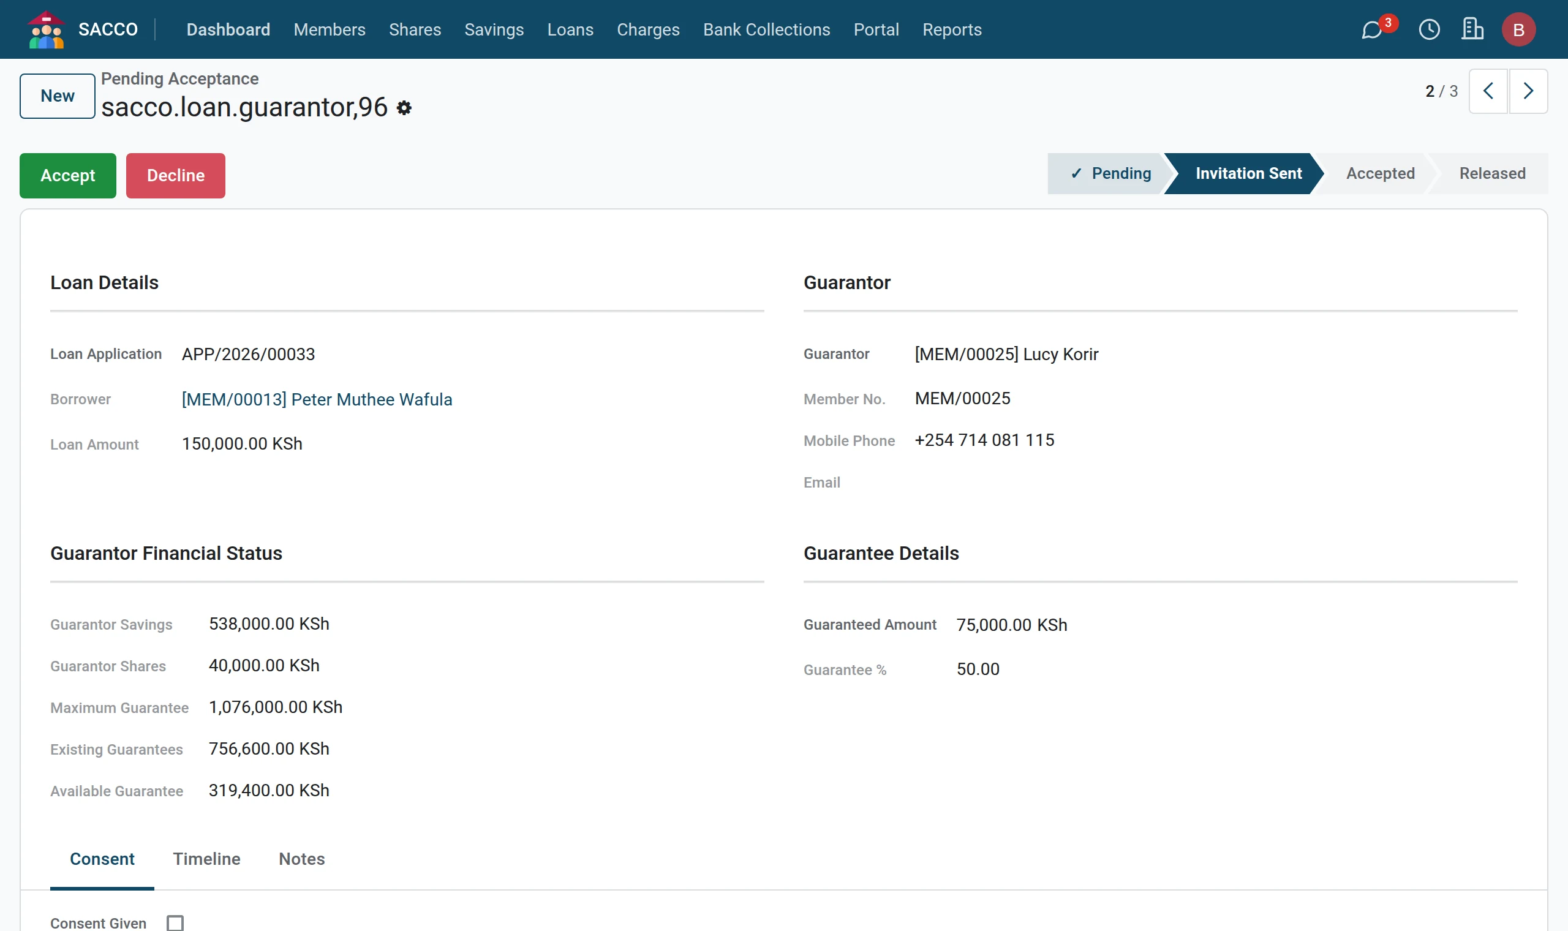Image resolution: width=1568 pixels, height=931 pixels.
Task: Open the Shares menu
Action: tap(415, 29)
